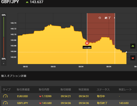Click the red down arrow beside 1.15399

tap(40, 96)
